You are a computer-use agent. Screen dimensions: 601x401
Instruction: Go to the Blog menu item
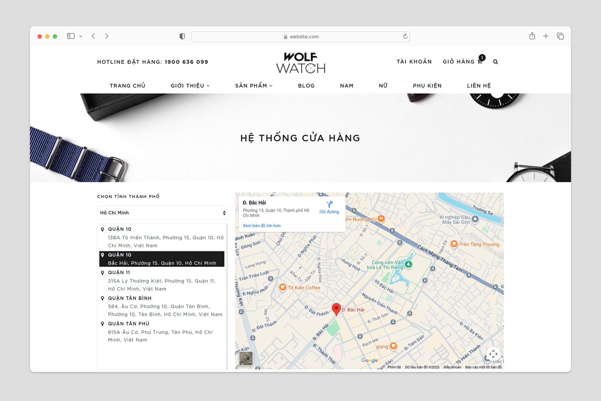click(x=306, y=86)
